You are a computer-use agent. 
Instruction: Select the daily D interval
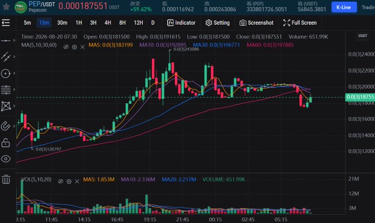click(153, 23)
